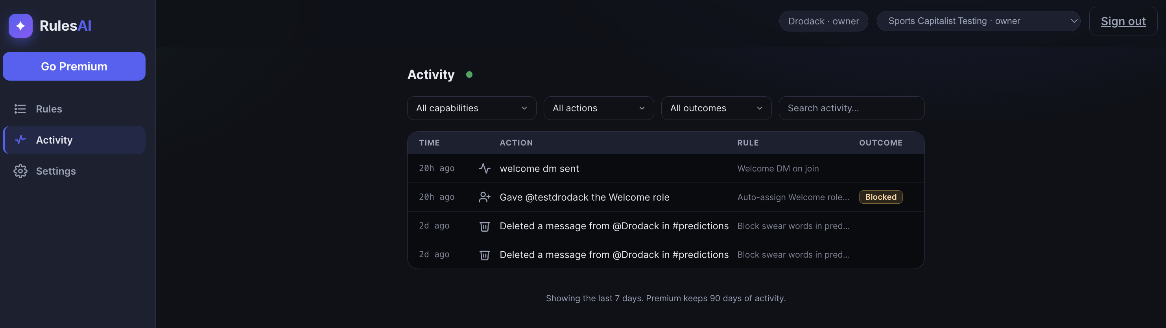Click the green live status dot beside Activity
The width and height of the screenshot is (1166, 328).
point(469,75)
